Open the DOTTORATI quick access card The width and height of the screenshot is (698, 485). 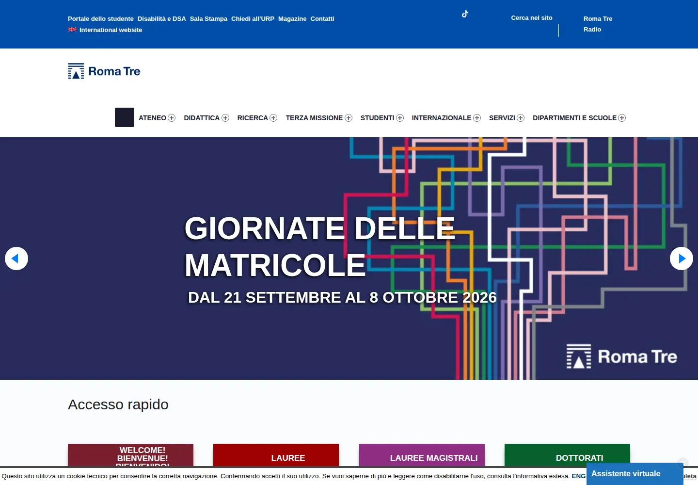click(x=567, y=456)
